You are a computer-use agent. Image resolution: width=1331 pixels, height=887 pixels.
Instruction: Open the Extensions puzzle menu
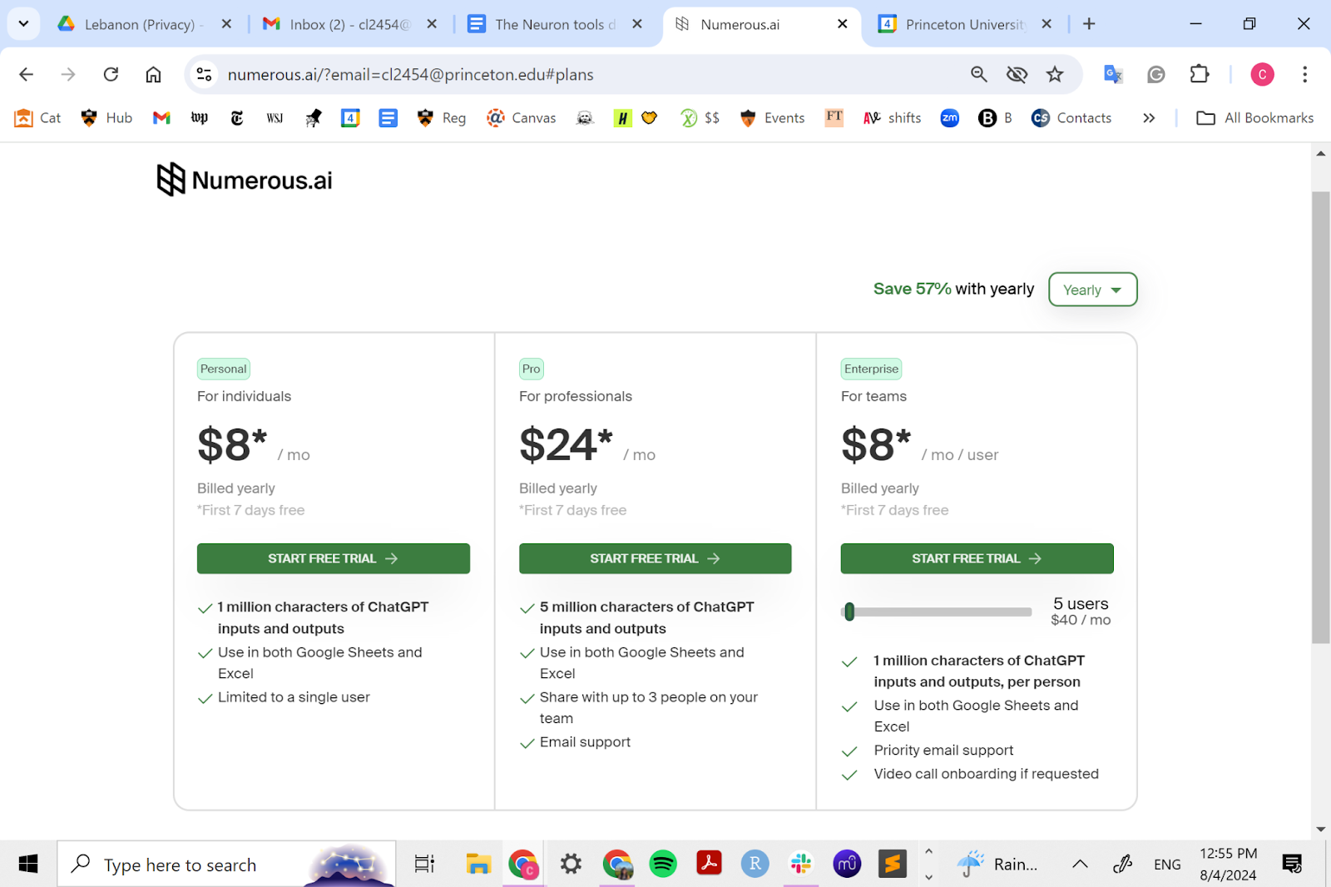pos(1200,75)
